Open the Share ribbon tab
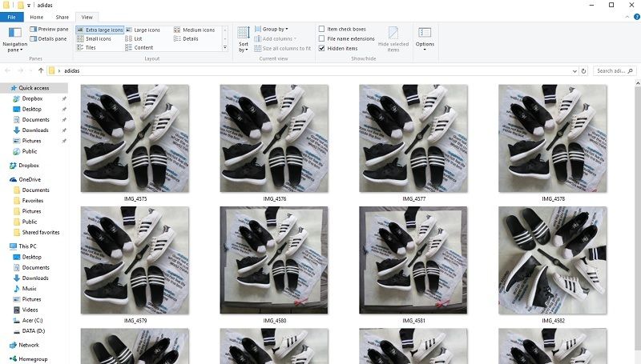The width and height of the screenshot is (641, 364). click(x=62, y=16)
